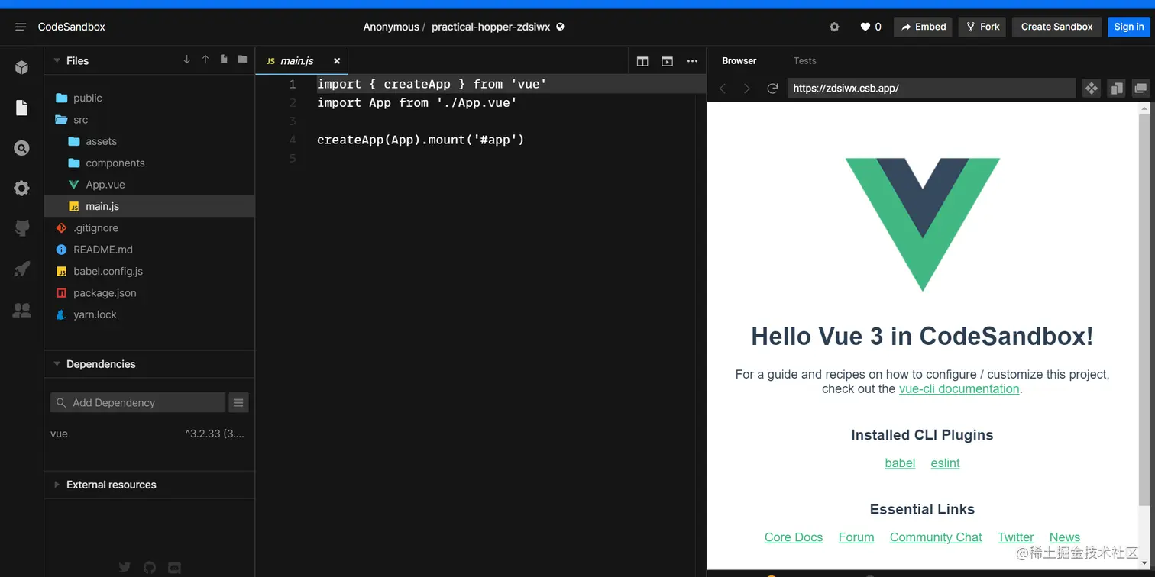Close the main.js editor tab

click(x=337, y=61)
